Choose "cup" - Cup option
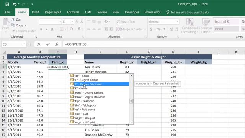The height and width of the screenshot is (138, 245). coord(100,114)
